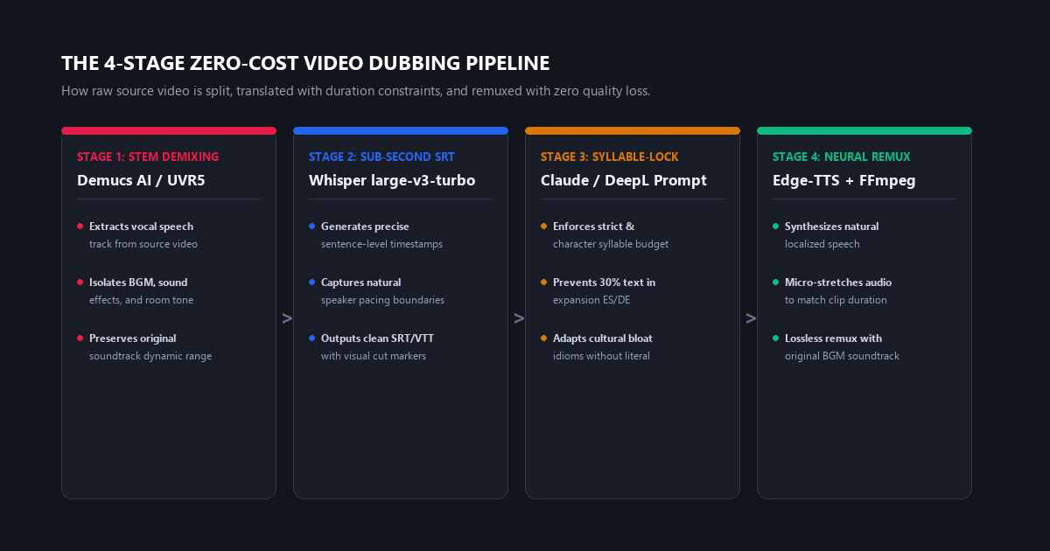Click "sentence-level timestamps" text
Image resolution: width=1050 pixels, height=551 pixels.
[381, 244]
